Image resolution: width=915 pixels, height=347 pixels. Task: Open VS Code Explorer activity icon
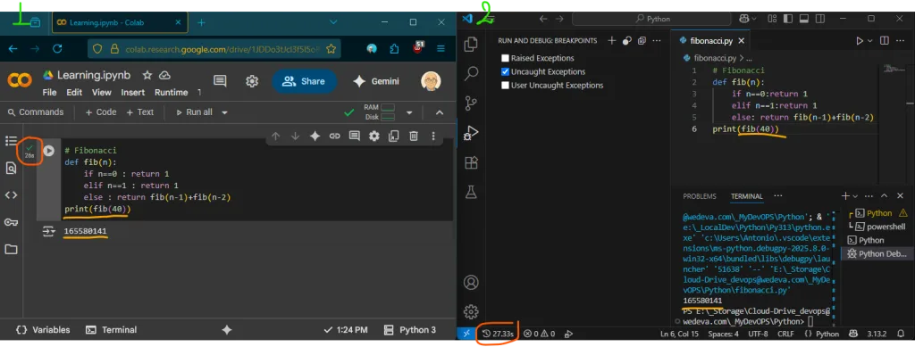471,45
